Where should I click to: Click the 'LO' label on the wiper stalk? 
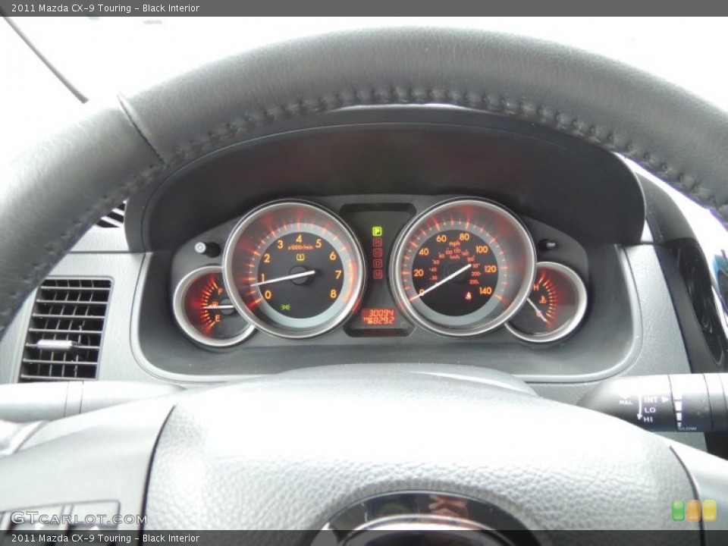tap(650, 410)
